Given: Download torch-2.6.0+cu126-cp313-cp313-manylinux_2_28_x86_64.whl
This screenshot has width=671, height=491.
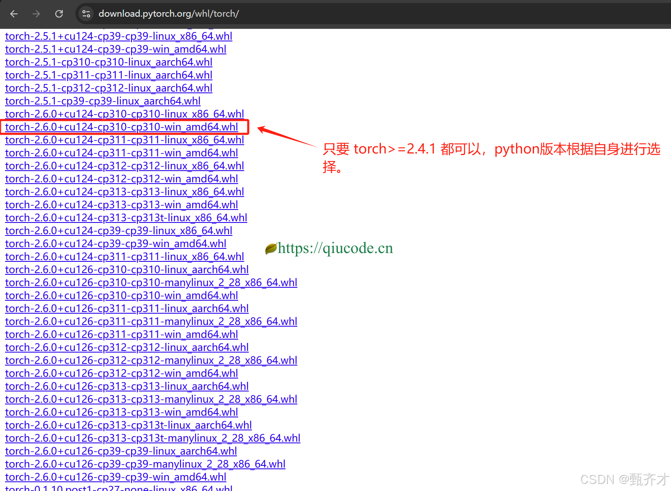Looking at the screenshot, I should click(151, 399).
